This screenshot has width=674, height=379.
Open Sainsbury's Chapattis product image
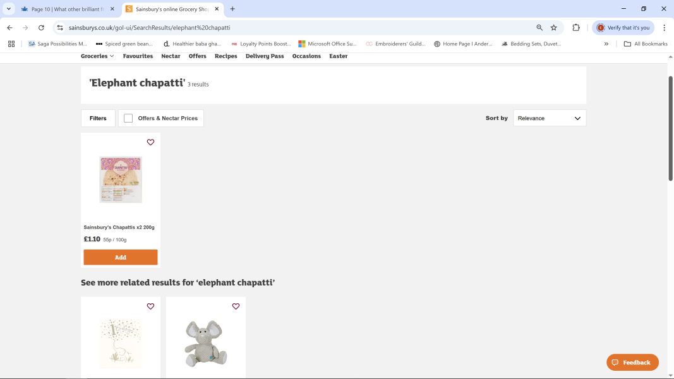[x=121, y=179]
